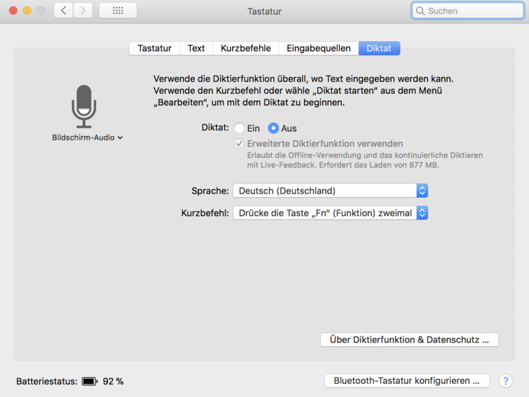Viewport: 529px width, 397px height.
Task: Click the microphone icon
Action: pos(84,106)
